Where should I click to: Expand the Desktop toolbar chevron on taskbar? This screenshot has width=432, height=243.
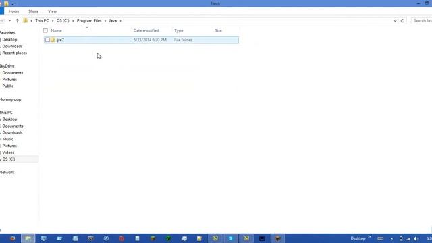[369, 237]
